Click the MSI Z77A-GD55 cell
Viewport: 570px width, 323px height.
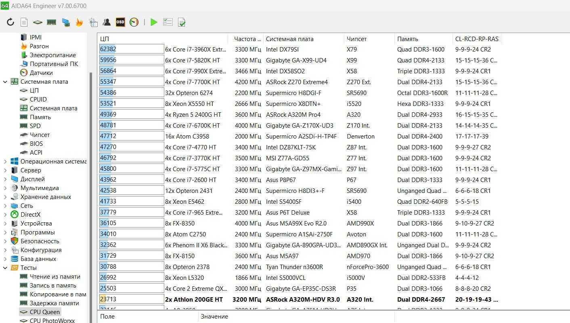287,158
